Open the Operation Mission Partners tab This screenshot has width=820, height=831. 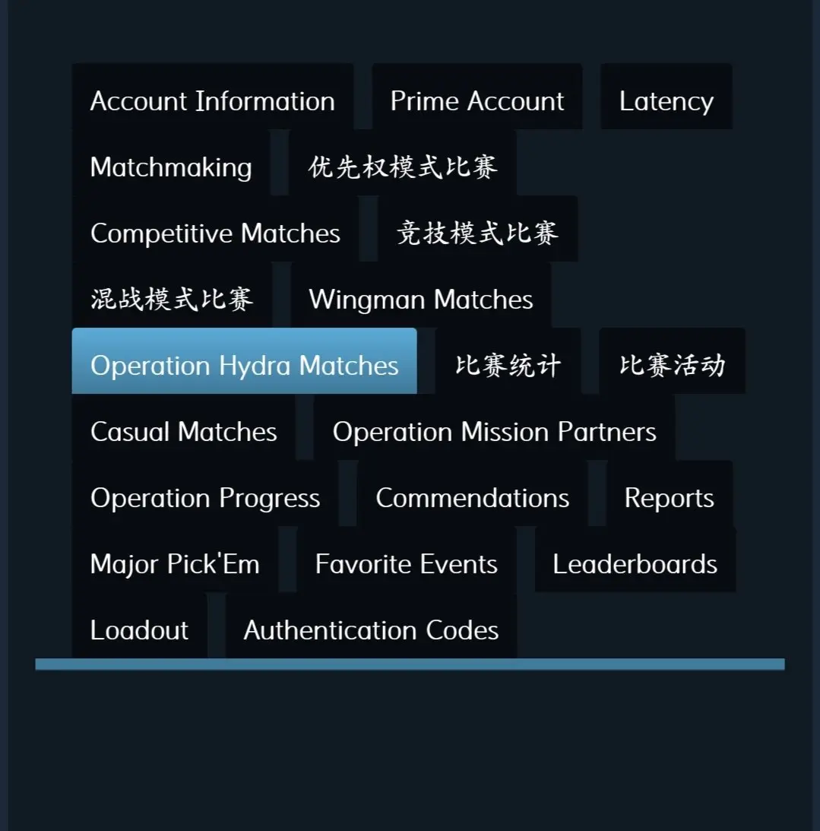(494, 427)
